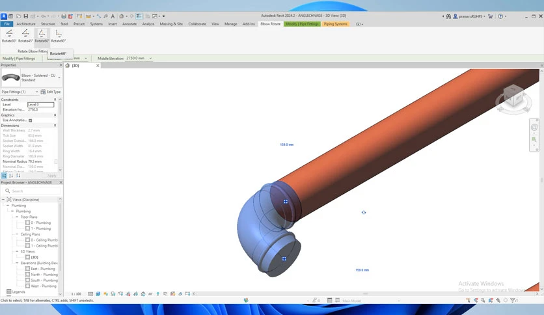Close the Project Browser panel
The image size is (544, 315).
point(61,182)
